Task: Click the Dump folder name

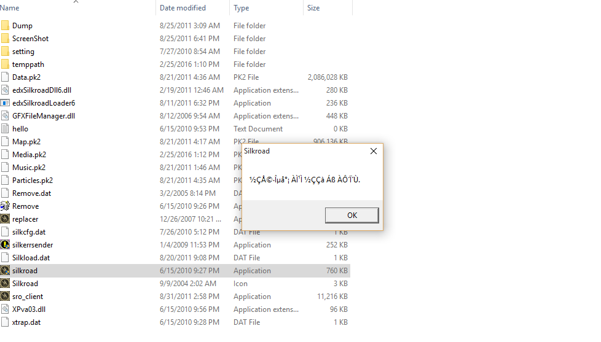Action: tap(22, 26)
